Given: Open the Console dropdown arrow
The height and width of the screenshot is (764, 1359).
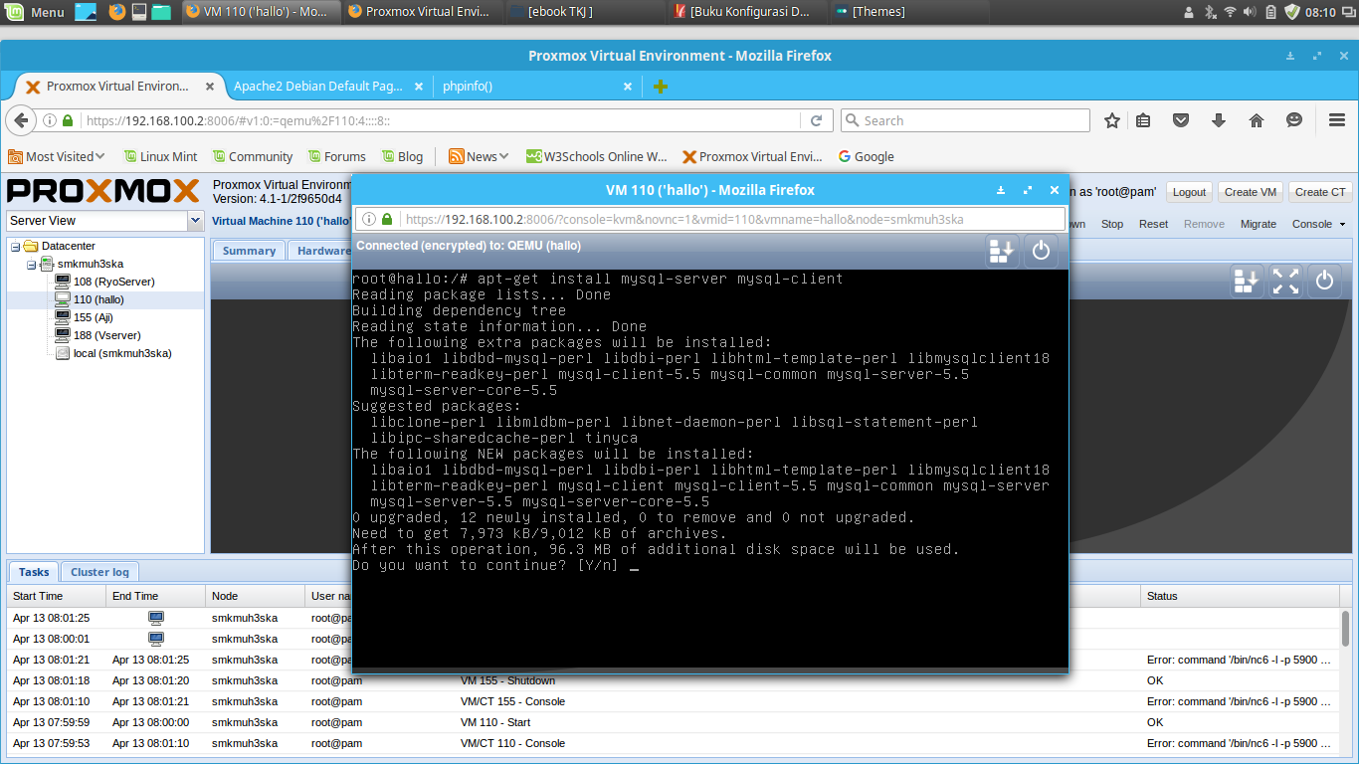Looking at the screenshot, I should [x=1342, y=224].
